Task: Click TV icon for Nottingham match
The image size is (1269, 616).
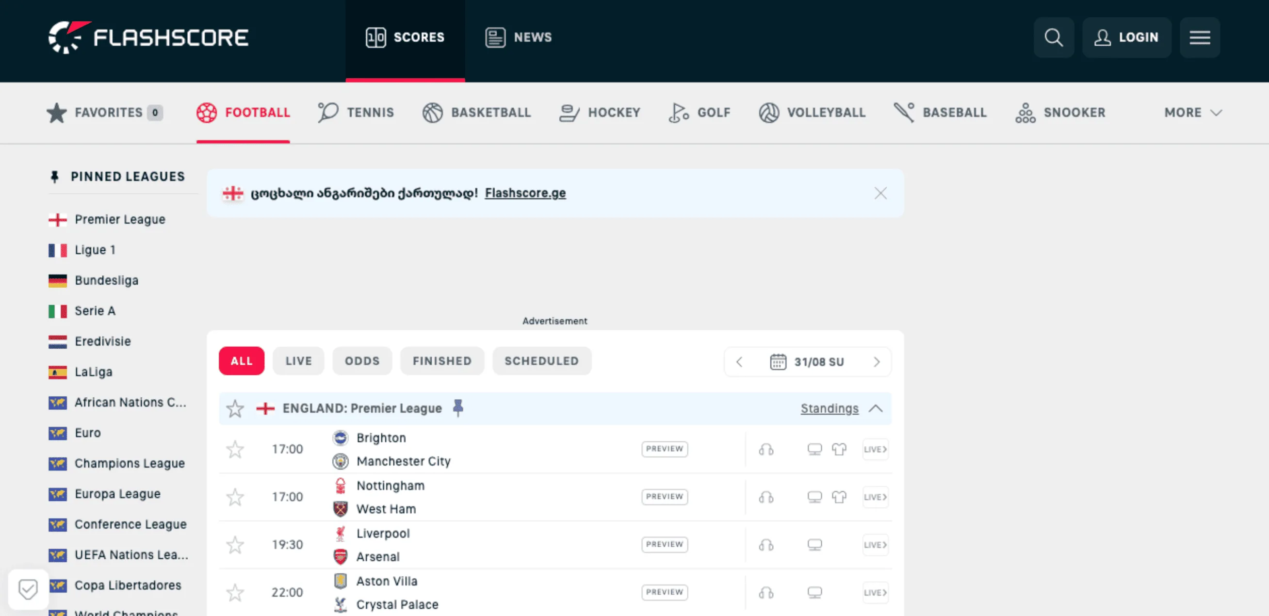Action: pyautogui.click(x=815, y=497)
